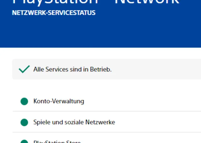This screenshot has width=201, height=143.
Task: Click empty area of the gray status banner
Action: click(x=157, y=69)
